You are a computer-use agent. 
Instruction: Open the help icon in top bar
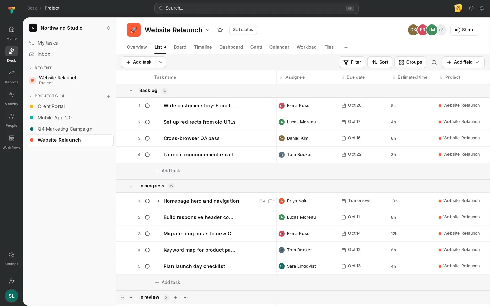point(471,8)
